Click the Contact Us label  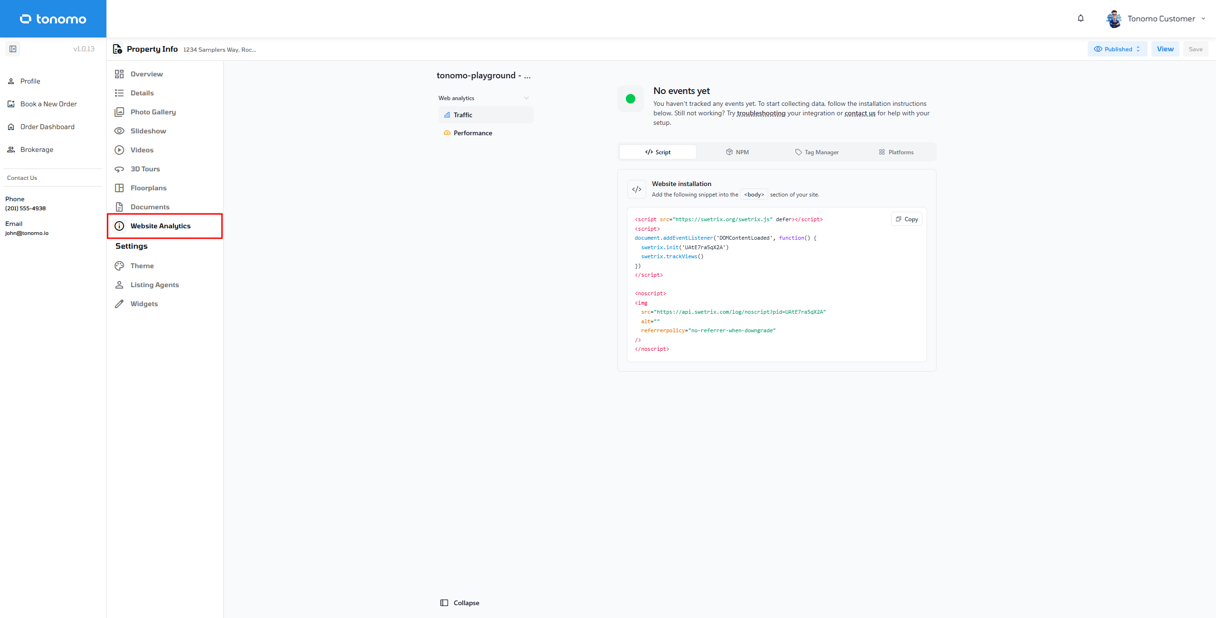tap(22, 178)
